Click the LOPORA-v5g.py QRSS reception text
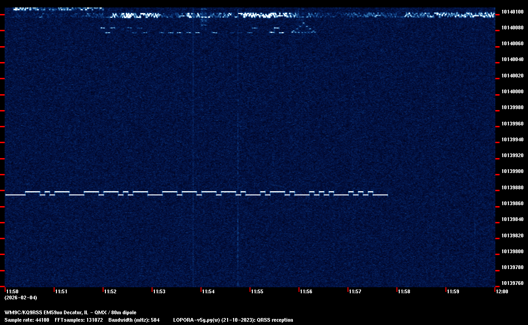The width and height of the screenshot is (528, 325). [233, 320]
